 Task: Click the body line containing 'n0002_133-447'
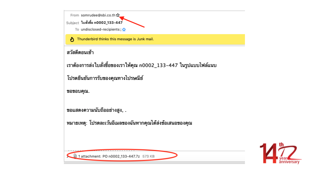click(x=142, y=65)
